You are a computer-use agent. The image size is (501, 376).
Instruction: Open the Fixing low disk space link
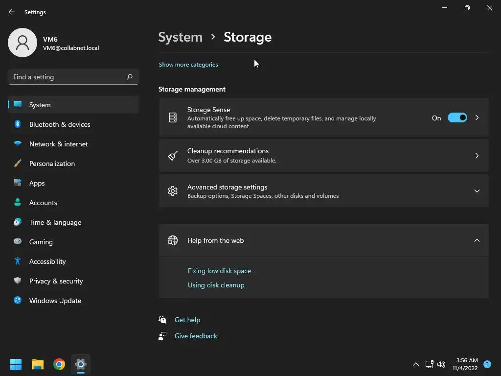tap(219, 271)
